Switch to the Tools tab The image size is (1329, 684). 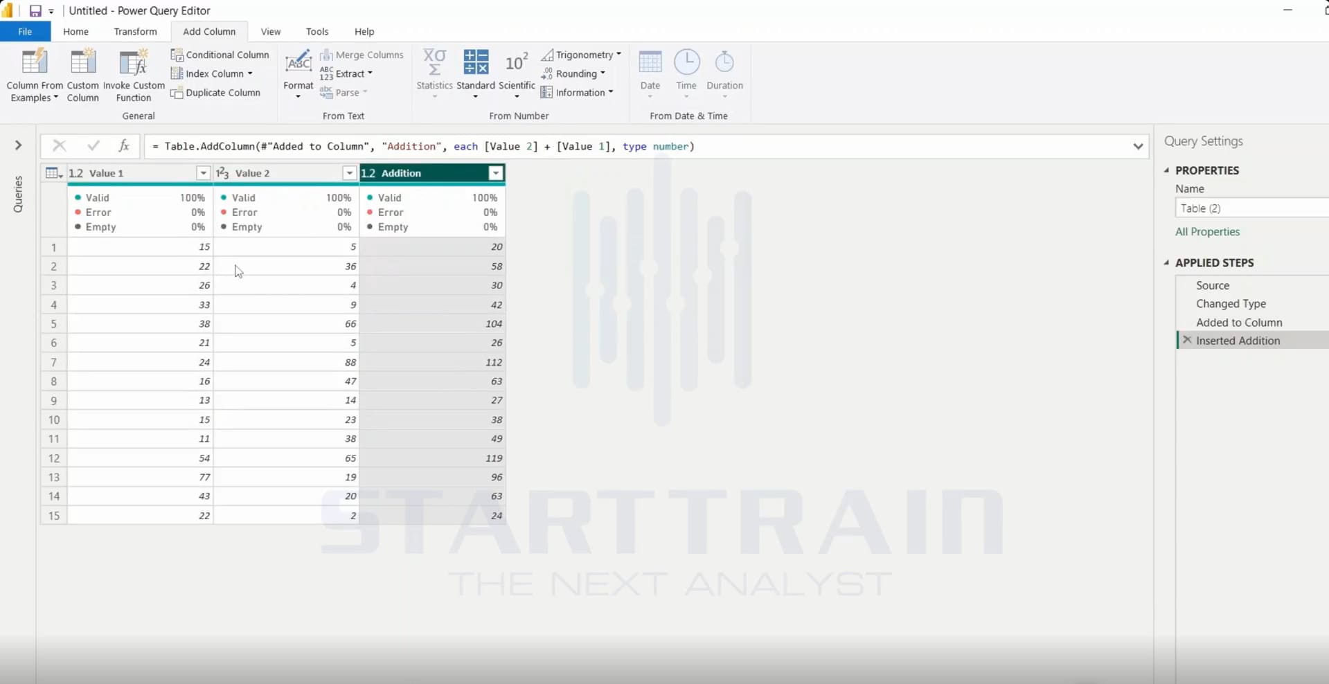(x=317, y=31)
